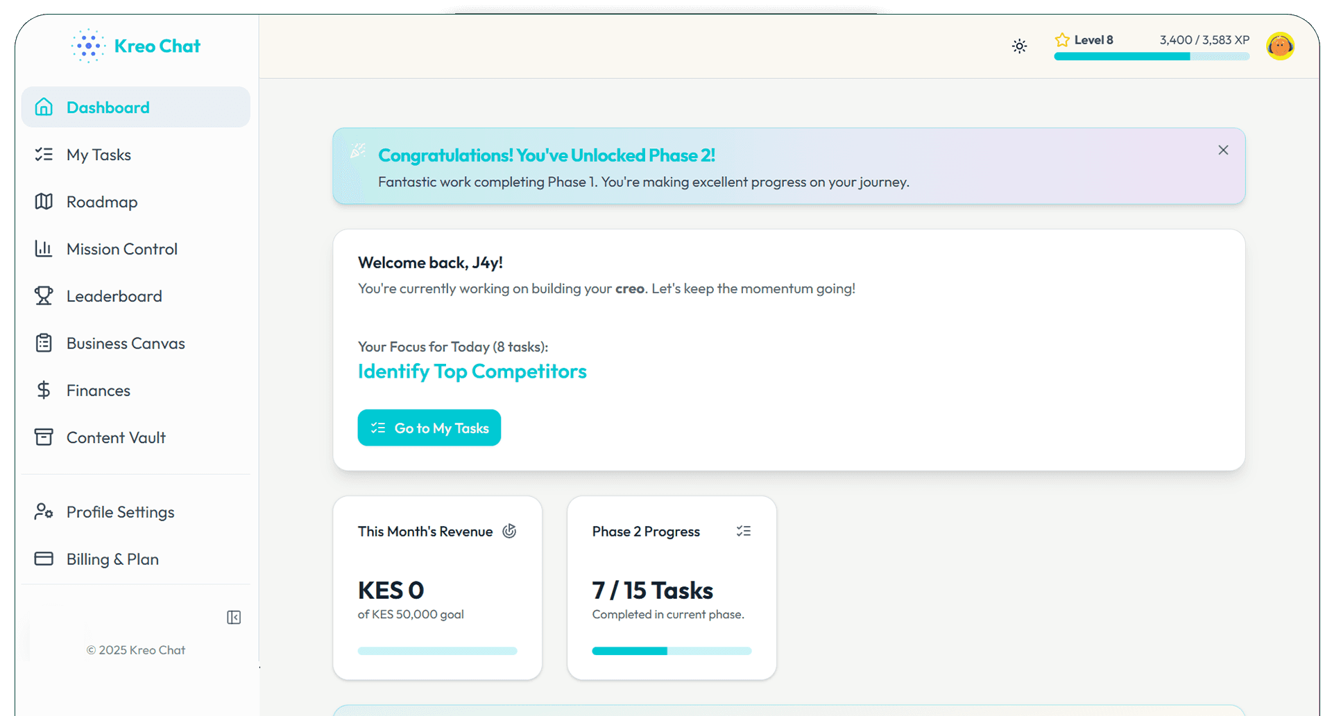Click the Content Vault archive icon
Image resolution: width=1332 pixels, height=716 pixels.
pos(44,437)
